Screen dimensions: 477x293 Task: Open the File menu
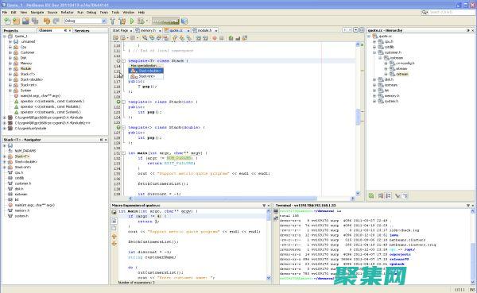[5, 13]
